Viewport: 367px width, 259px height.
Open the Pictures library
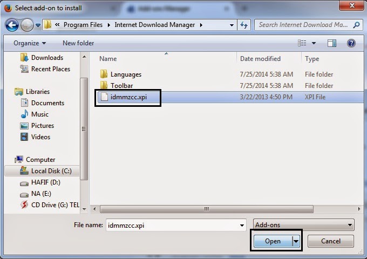coord(43,126)
